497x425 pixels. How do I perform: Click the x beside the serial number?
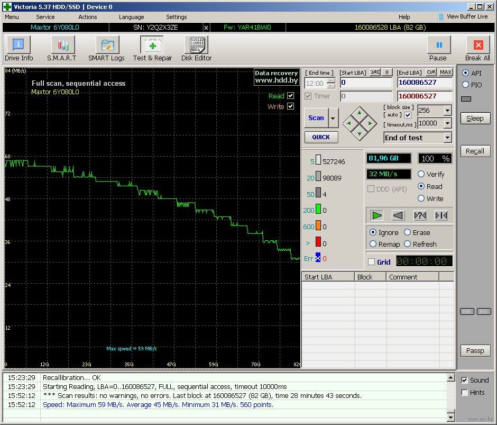tap(206, 28)
